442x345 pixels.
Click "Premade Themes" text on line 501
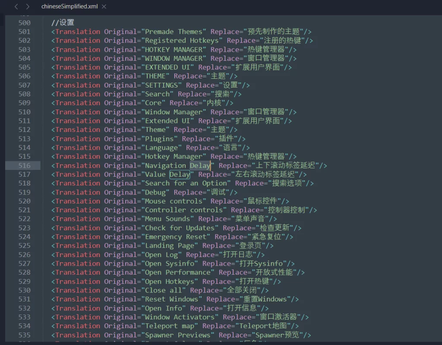(174, 31)
